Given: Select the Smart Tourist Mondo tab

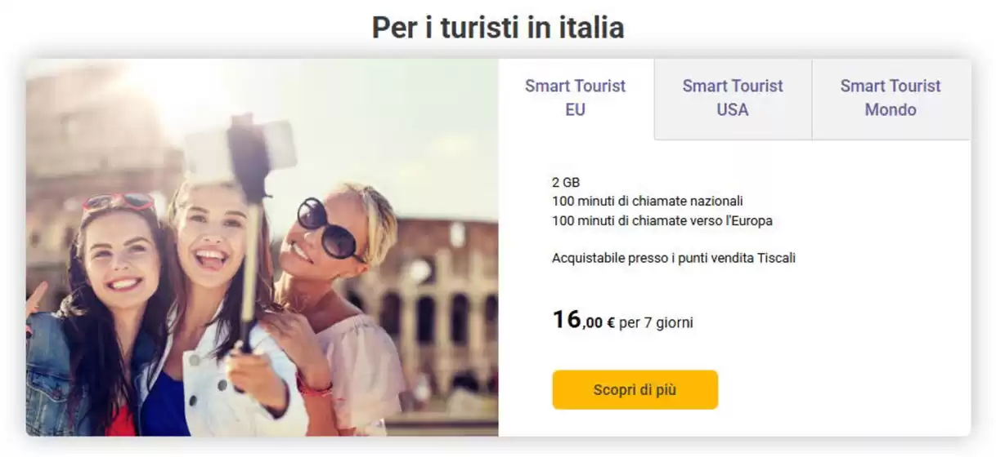Looking at the screenshot, I should click(x=891, y=98).
